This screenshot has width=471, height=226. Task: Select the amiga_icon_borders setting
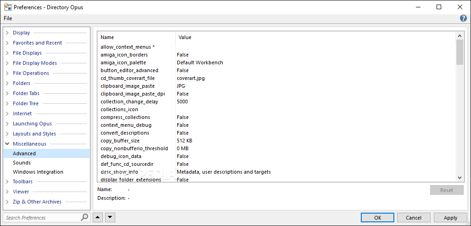124,55
